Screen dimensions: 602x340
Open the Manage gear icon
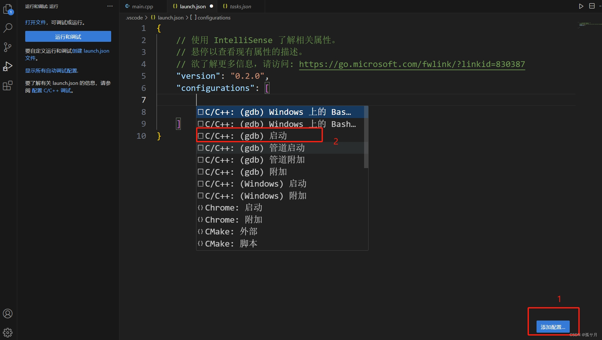(x=8, y=333)
